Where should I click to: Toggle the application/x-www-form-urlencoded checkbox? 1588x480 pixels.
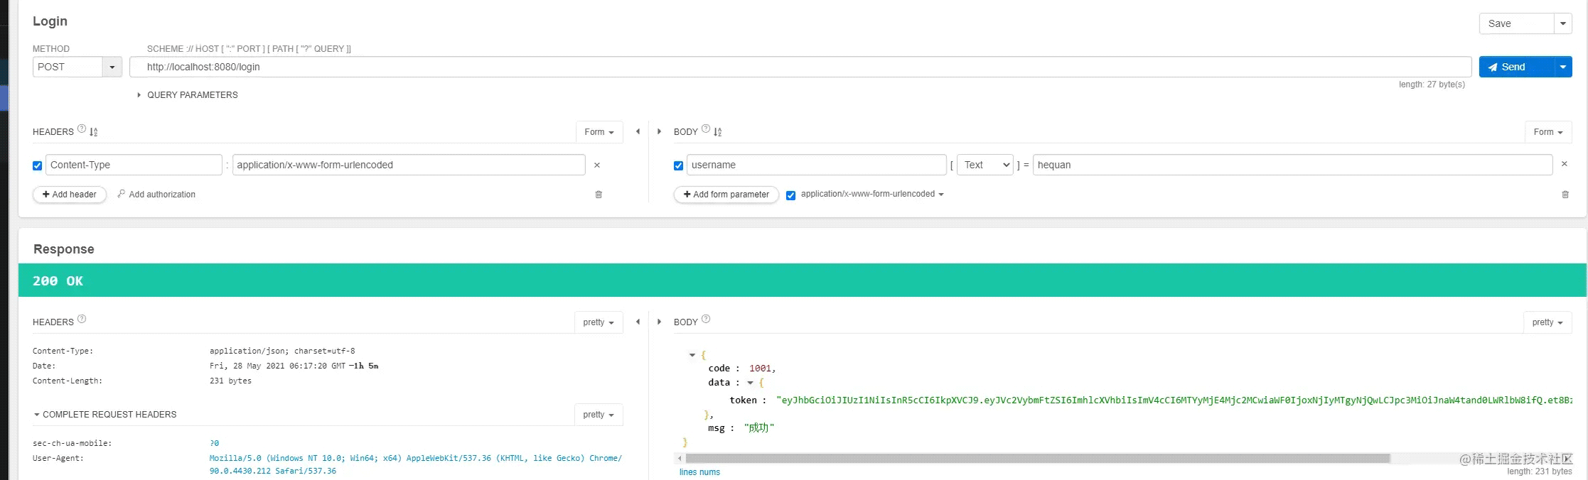[x=790, y=195]
